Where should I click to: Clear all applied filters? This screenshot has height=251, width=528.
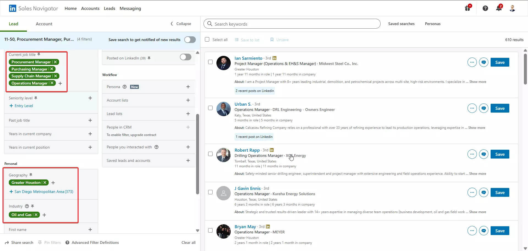(188, 242)
